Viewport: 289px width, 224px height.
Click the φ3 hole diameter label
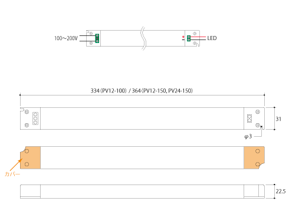pyautogui.click(x=248, y=136)
